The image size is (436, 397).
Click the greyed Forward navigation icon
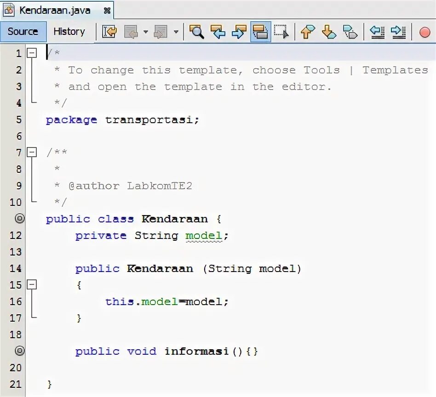pos(161,31)
